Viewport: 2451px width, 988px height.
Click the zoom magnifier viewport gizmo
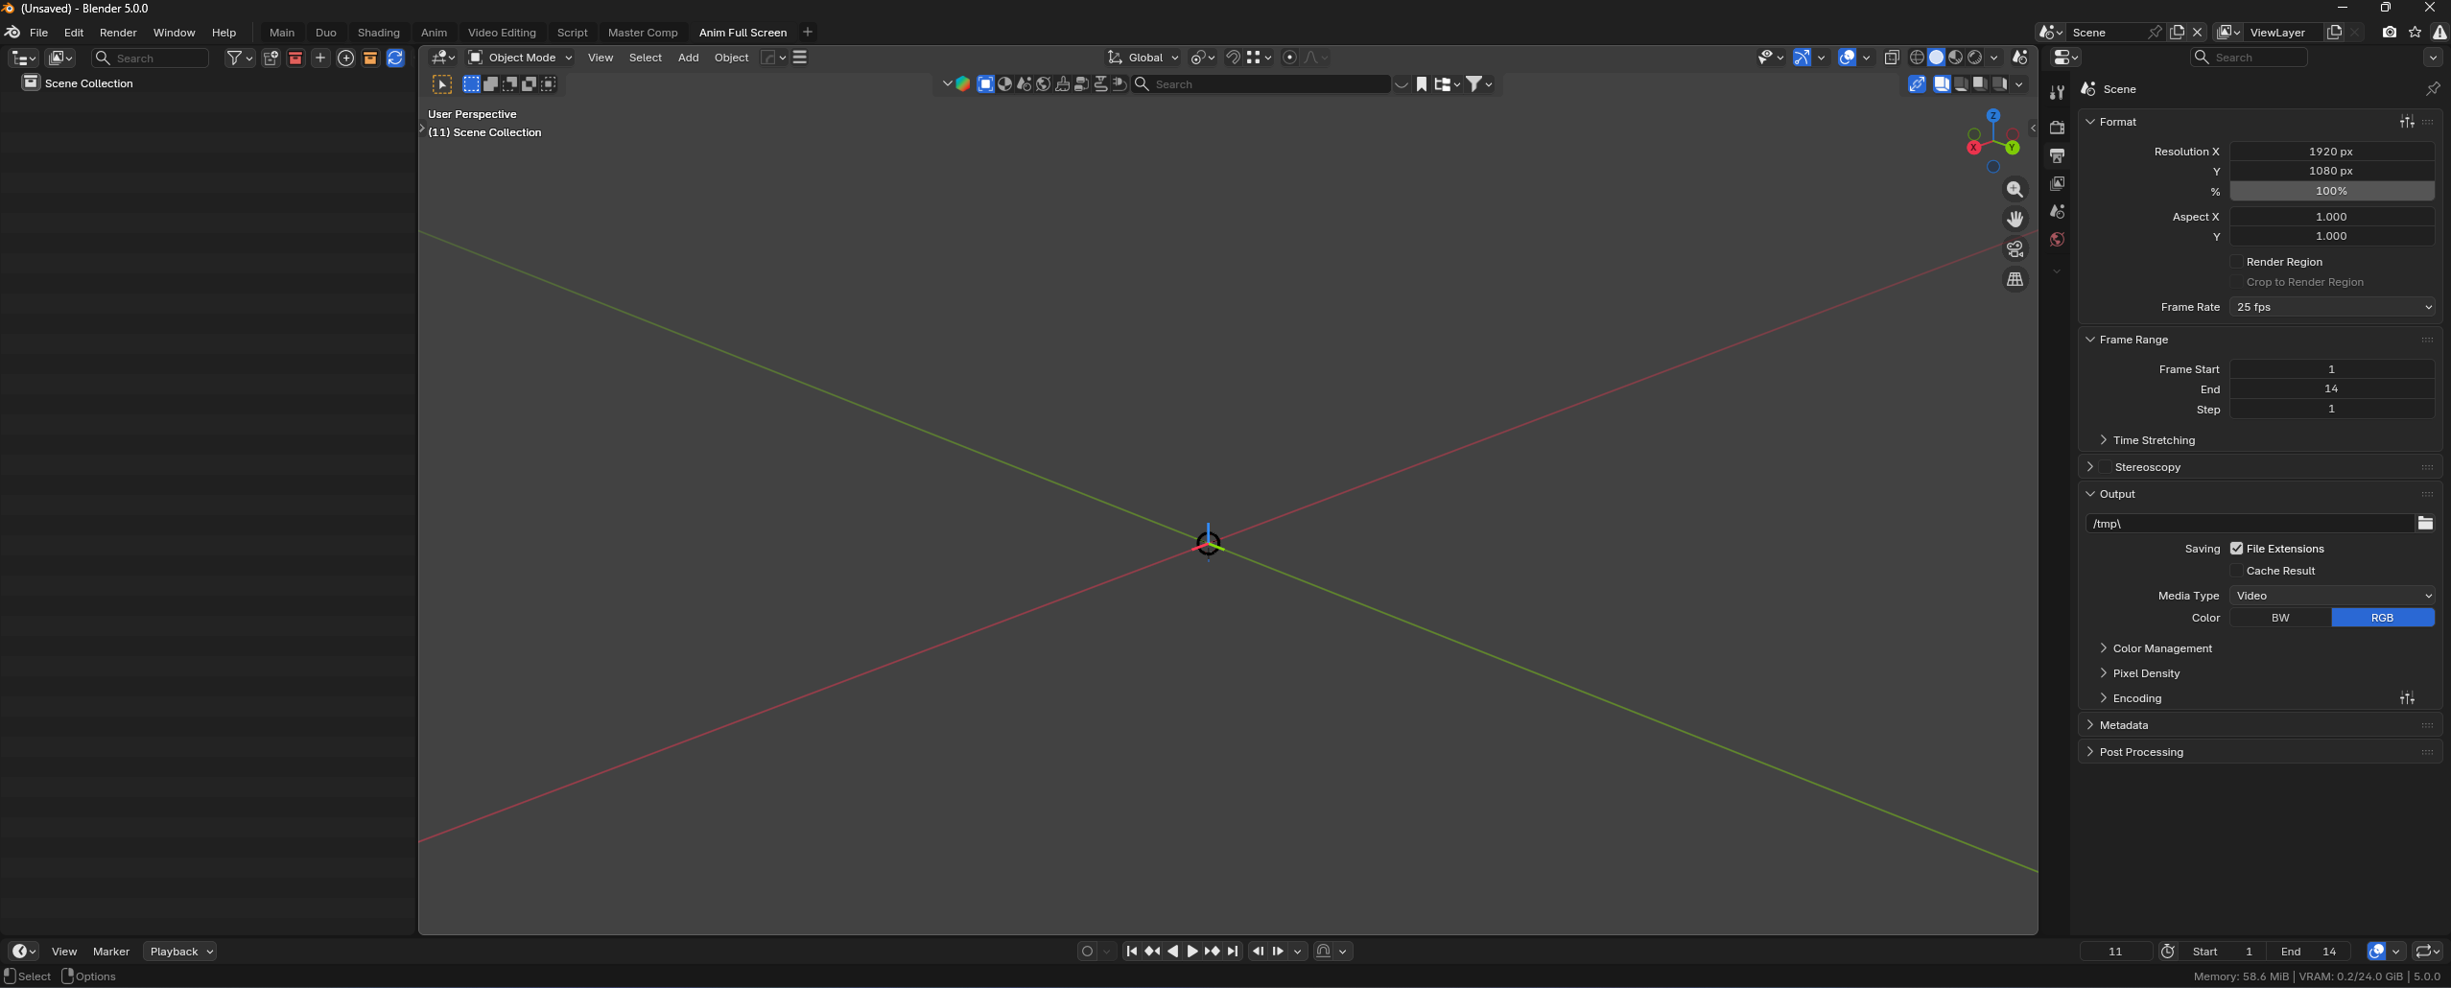click(2015, 190)
